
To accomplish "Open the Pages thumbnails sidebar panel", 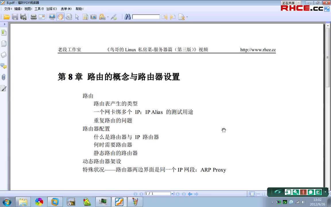I will [3, 43].
